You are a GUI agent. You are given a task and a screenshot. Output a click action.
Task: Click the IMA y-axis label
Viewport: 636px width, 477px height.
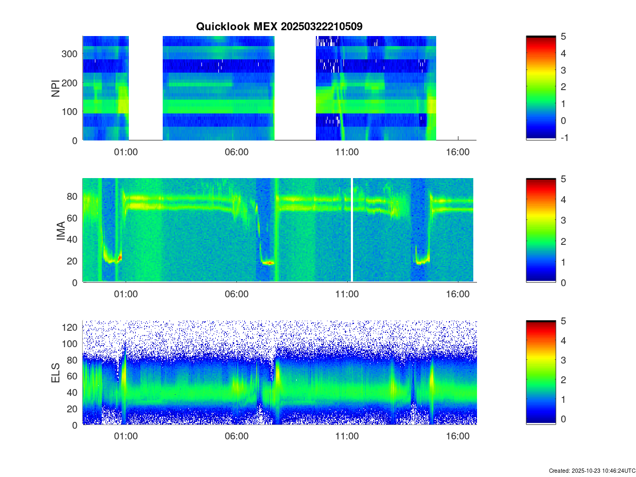(60, 231)
